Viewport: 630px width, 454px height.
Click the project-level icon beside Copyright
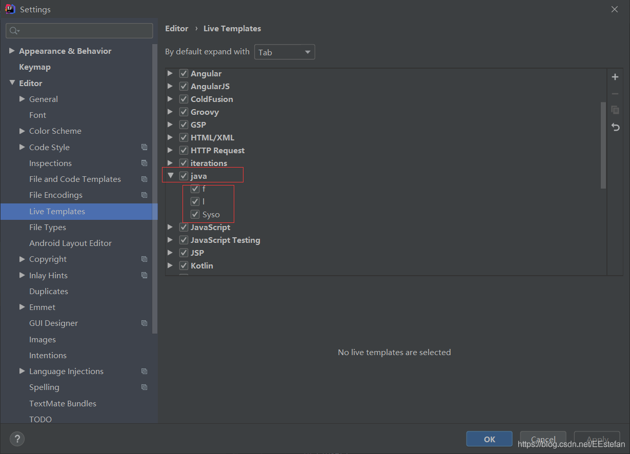pos(145,259)
